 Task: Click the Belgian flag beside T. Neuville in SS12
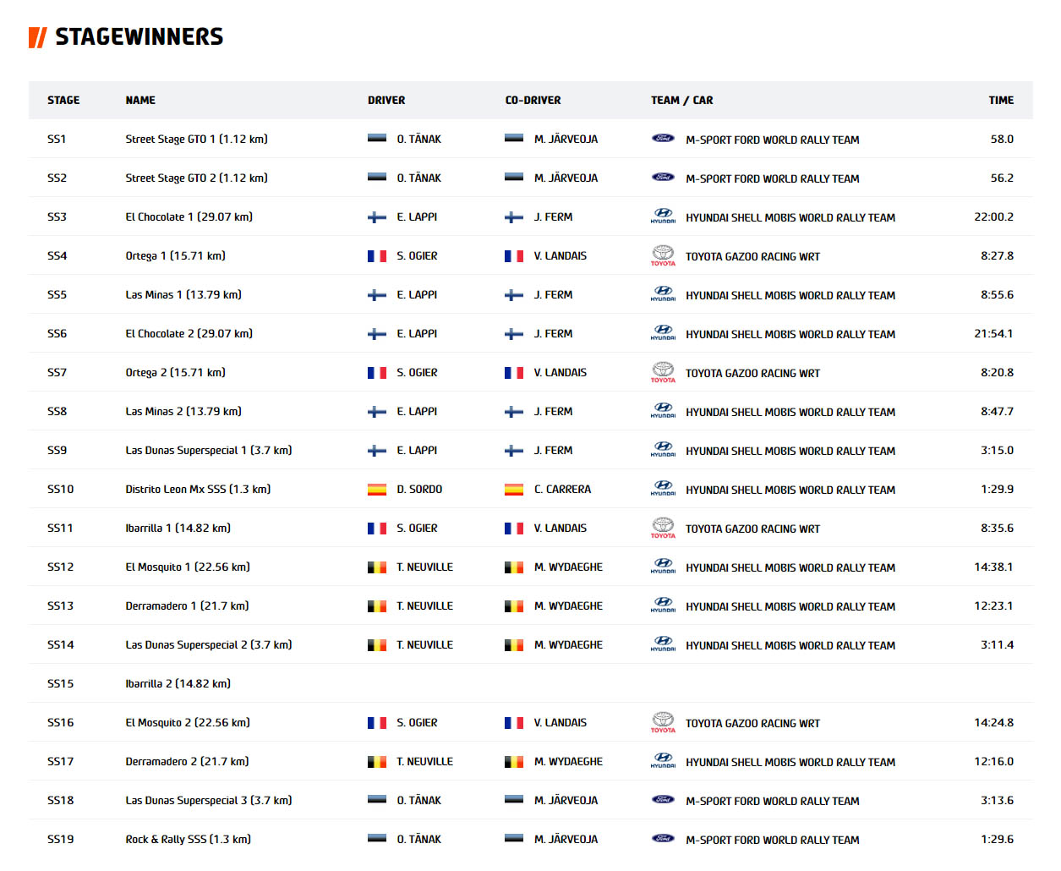[x=377, y=567]
